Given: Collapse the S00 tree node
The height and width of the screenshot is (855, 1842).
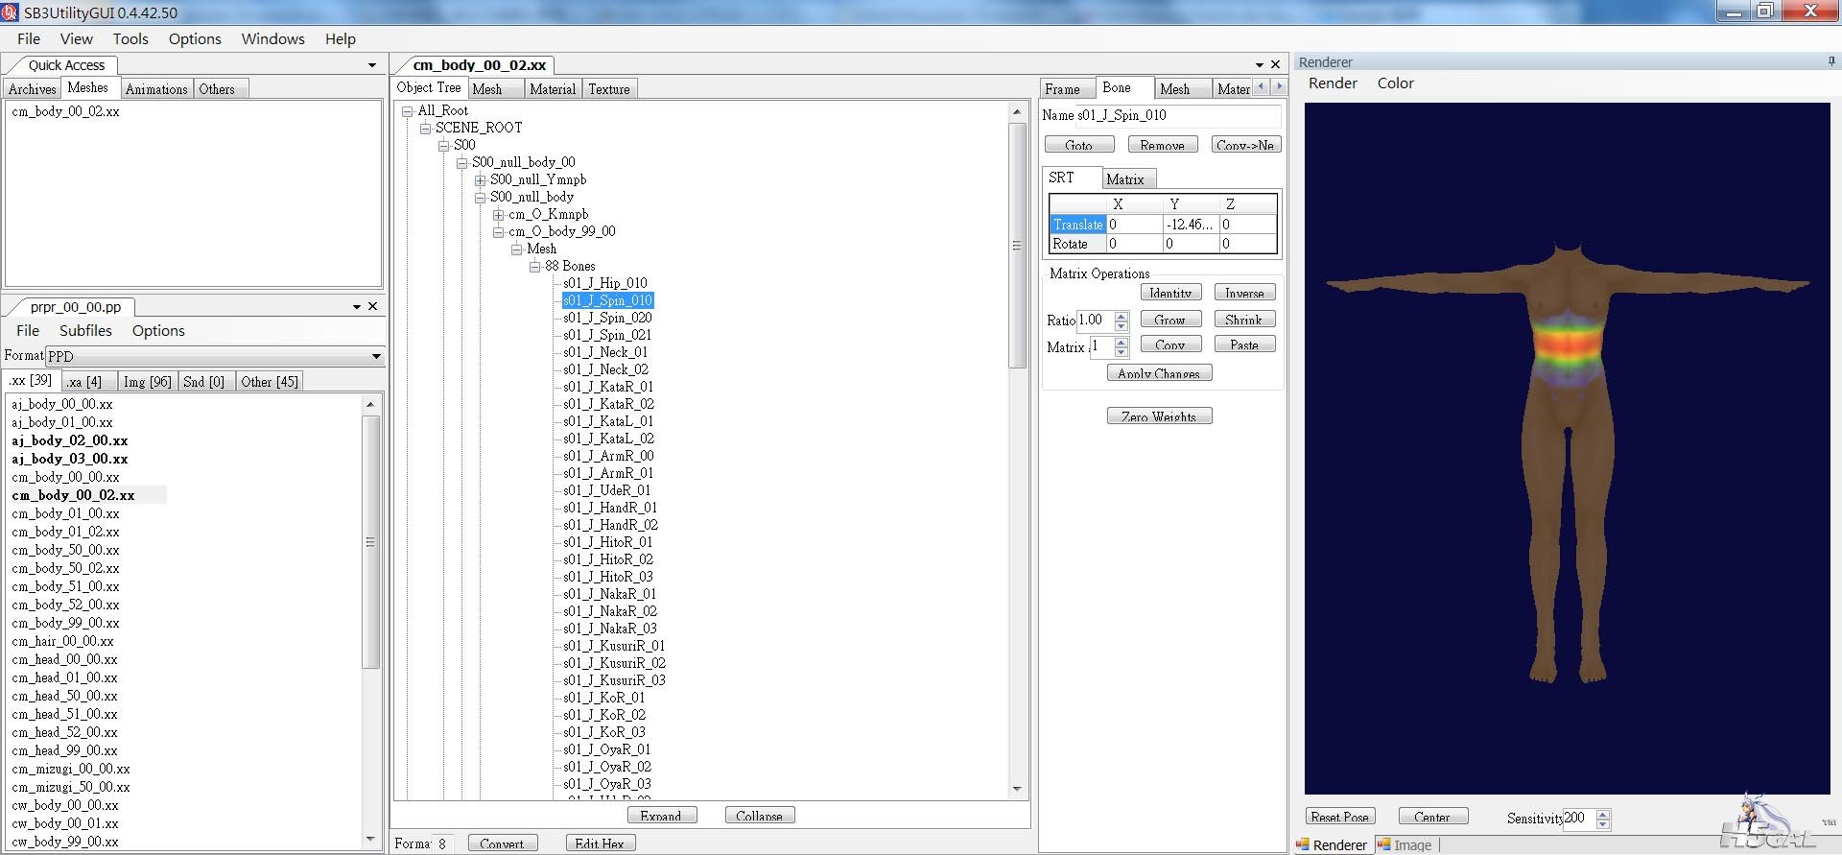Looking at the screenshot, I should click(x=443, y=146).
